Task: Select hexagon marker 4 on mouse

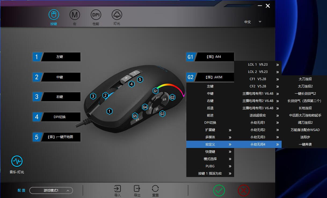Action: point(131,84)
